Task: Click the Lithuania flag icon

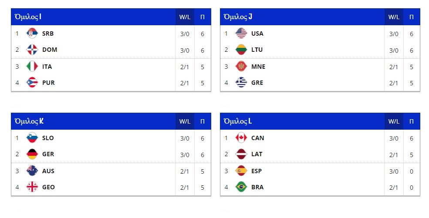Action: point(241,50)
